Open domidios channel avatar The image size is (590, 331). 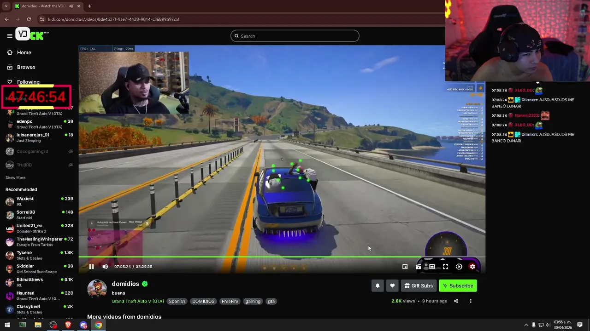pos(97,289)
